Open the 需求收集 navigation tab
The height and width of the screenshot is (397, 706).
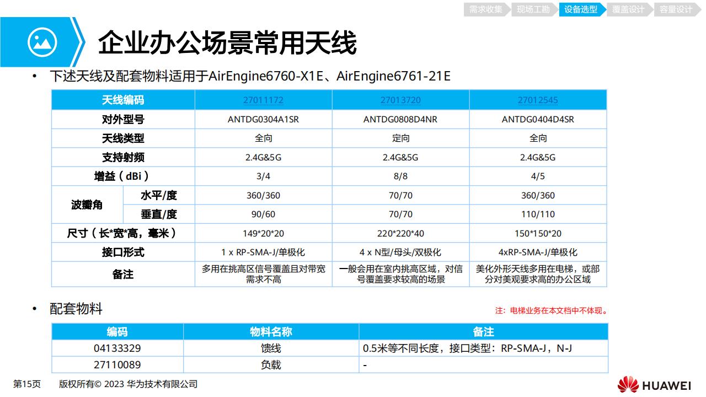tap(486, 9)
